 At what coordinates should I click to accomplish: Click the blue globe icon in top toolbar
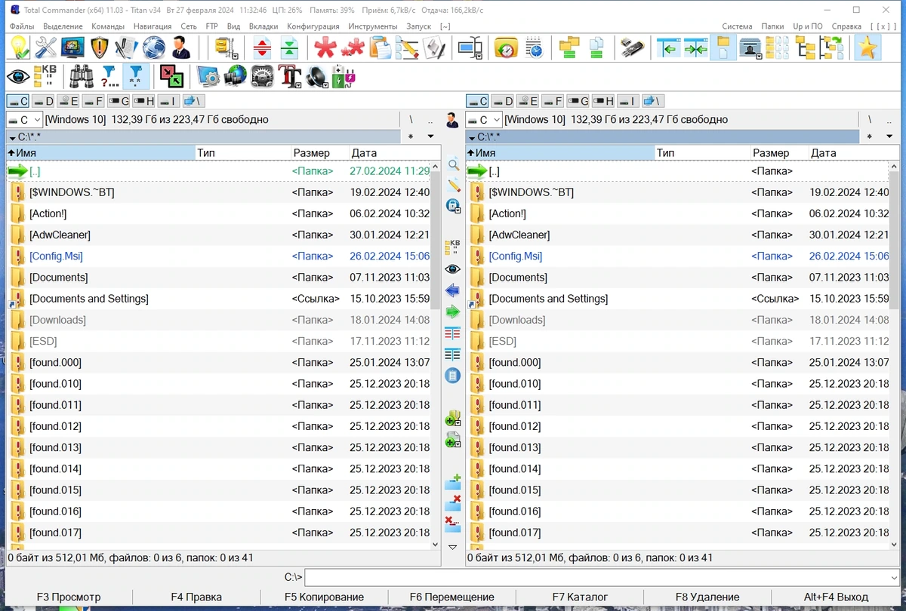click(x=154, y=48)
